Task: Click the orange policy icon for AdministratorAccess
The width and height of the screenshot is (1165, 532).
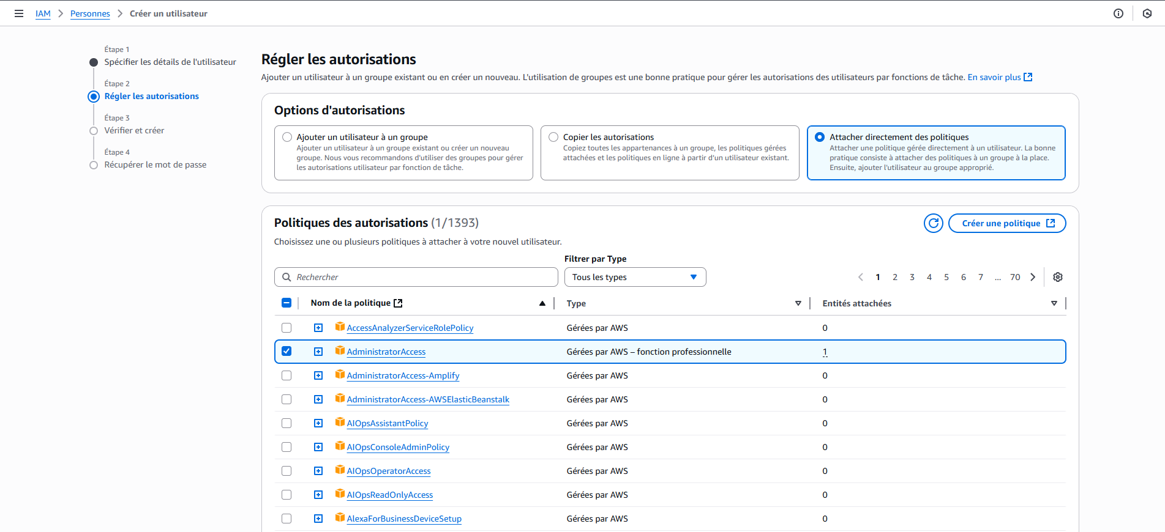Action: coord(340,350)
